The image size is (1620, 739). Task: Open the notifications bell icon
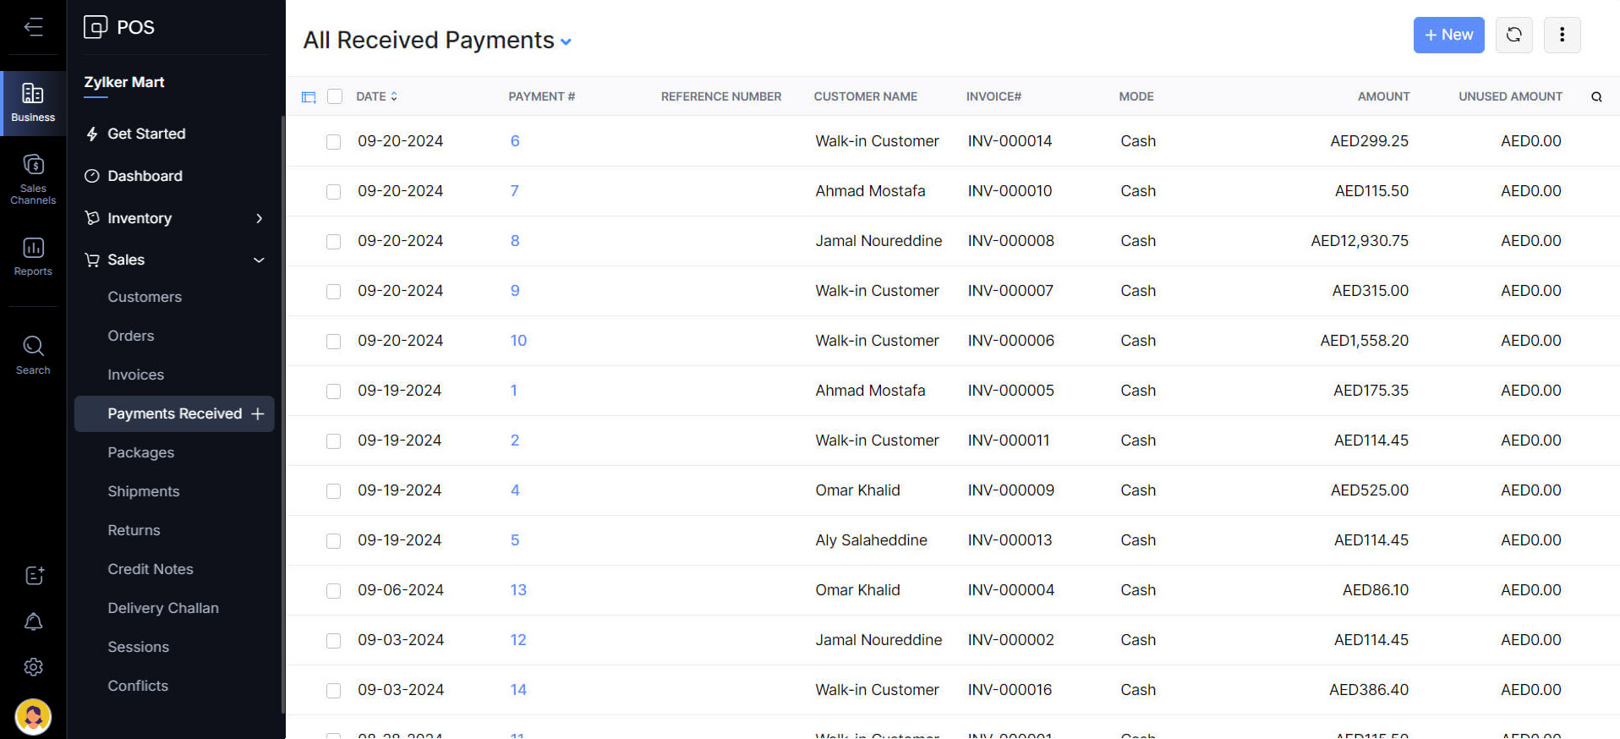(x=33, y=621)
